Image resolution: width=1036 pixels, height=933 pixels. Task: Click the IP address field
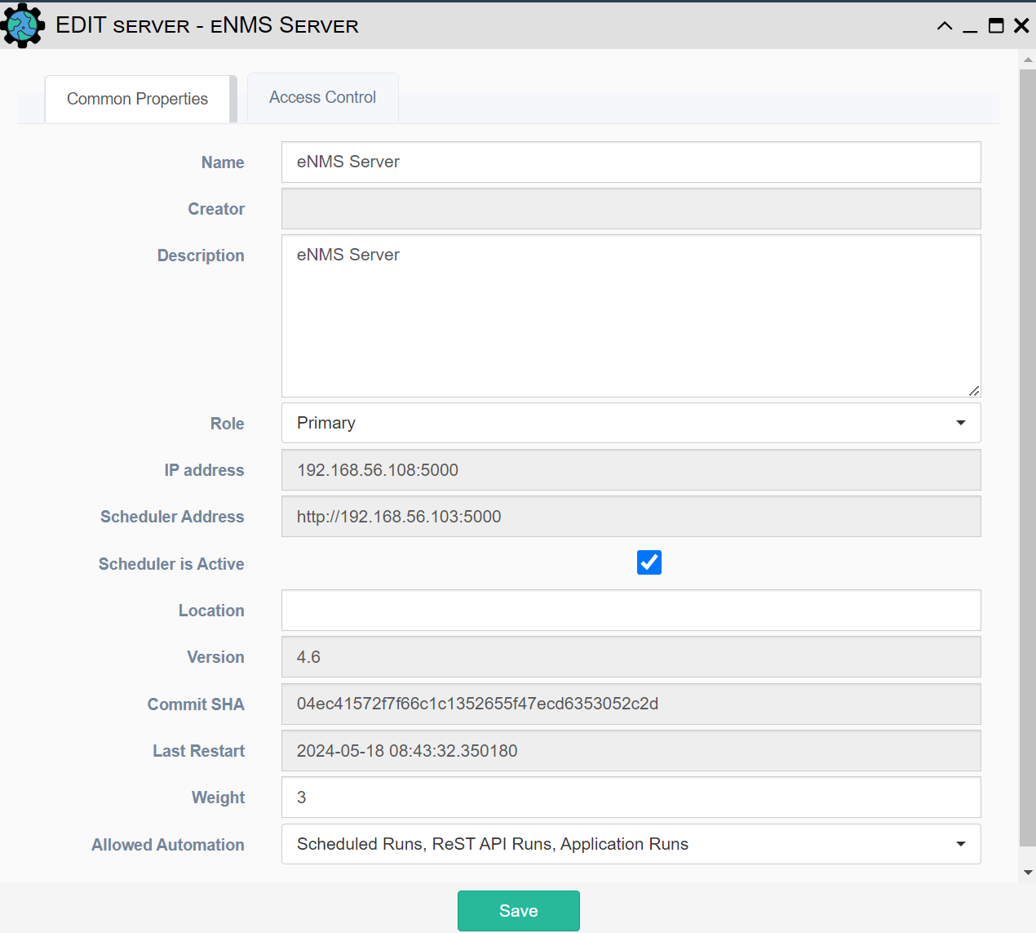tap(631, 470)
